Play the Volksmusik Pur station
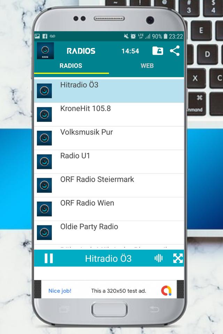 (x=109, y=138)
